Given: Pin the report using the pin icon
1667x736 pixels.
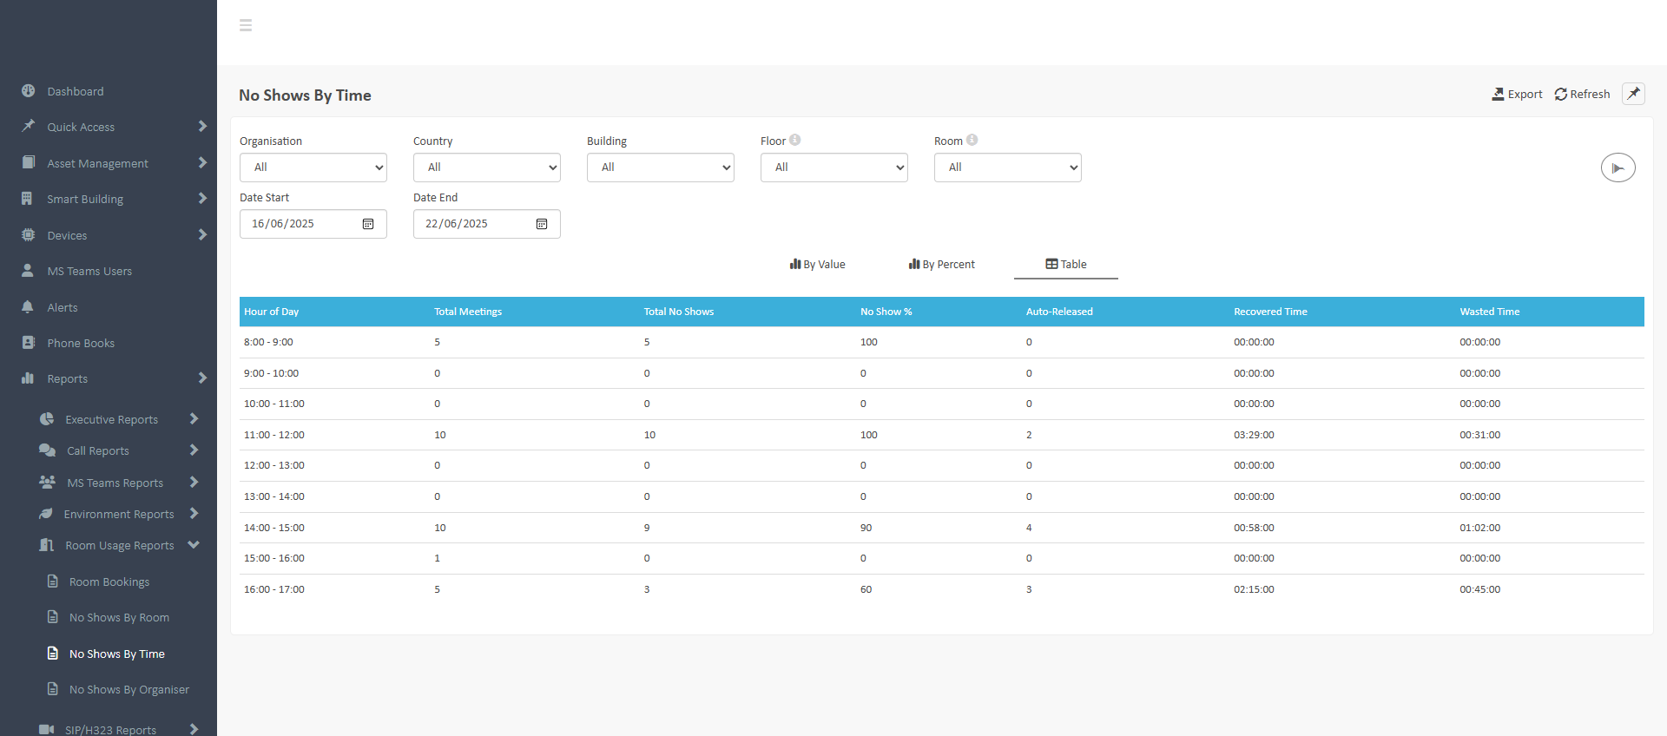Looking at the screenshot, I should point(1634,94).
